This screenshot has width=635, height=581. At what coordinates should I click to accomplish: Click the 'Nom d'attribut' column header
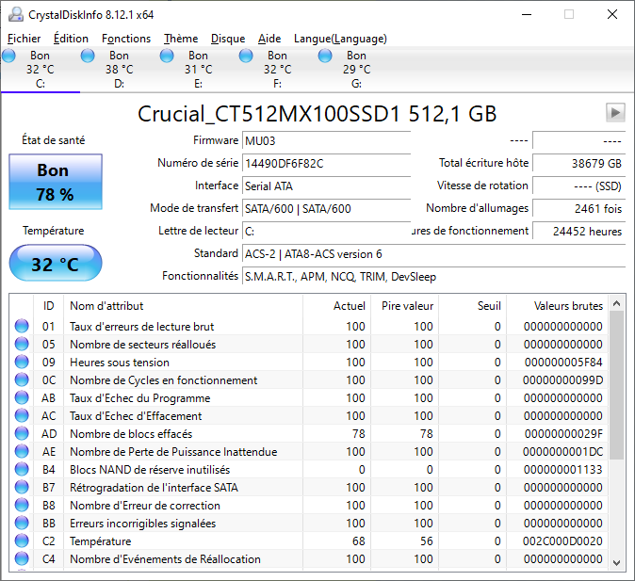[x=183, y=306]
